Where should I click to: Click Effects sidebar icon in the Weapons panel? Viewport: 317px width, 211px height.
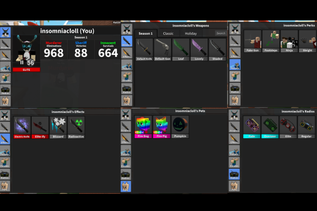click(x=127, y=53)
